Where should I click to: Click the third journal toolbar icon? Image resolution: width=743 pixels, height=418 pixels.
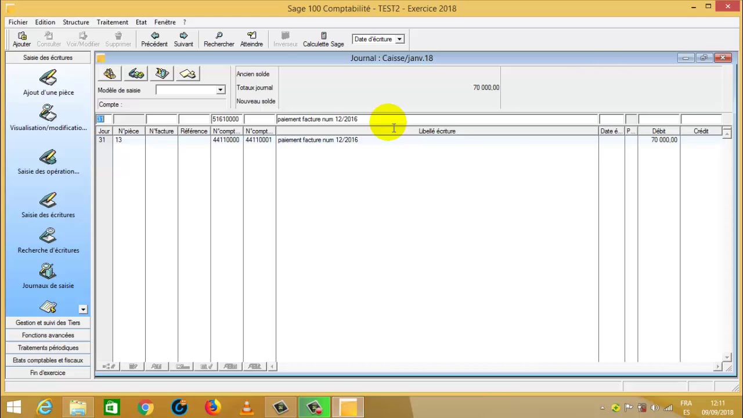click(162, 74)
